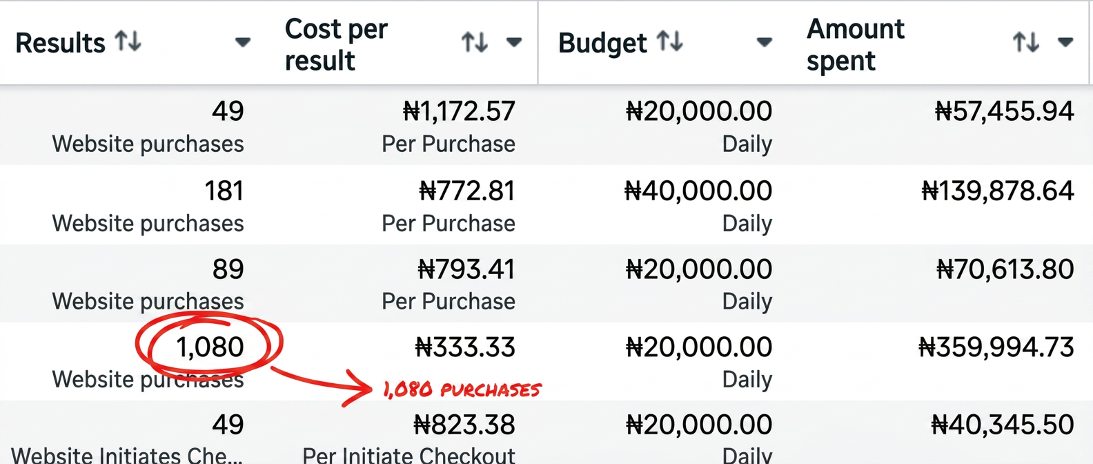1093x464 pixels.
Task: Click the ₦359,994.73 amount spent
Action: pyautogui.click(x=996, y=347)
